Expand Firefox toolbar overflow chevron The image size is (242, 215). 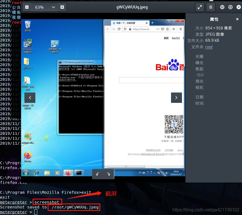[174, 29]
